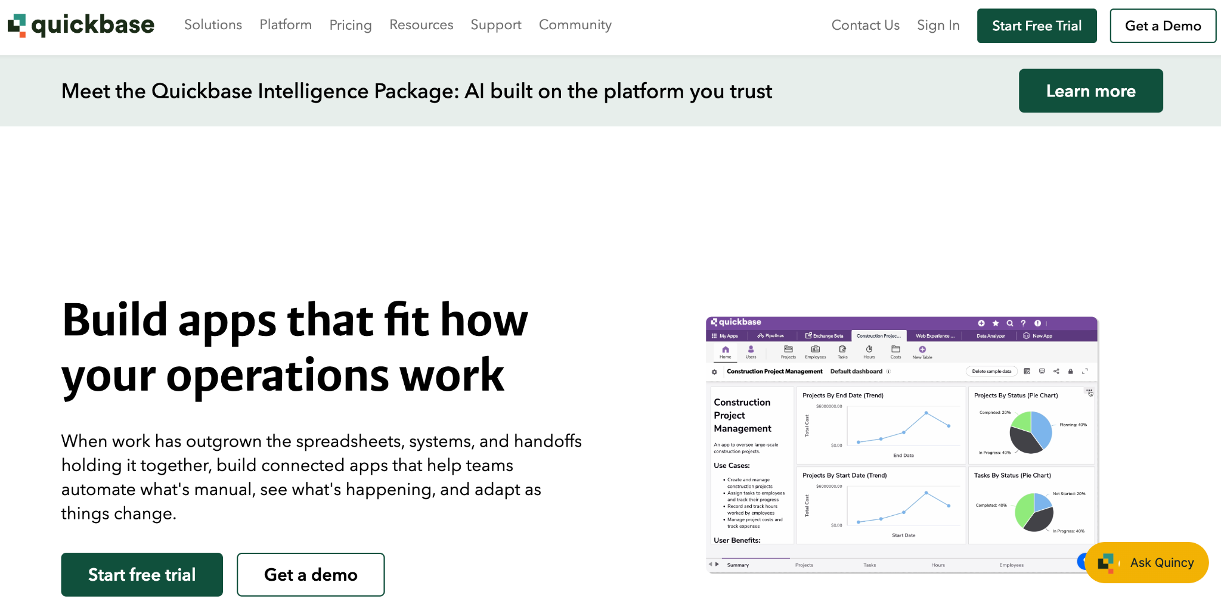Screen dimensions: 1221x598
Task: Click the hero Get a demo button
Action: (x=311, y=574)
